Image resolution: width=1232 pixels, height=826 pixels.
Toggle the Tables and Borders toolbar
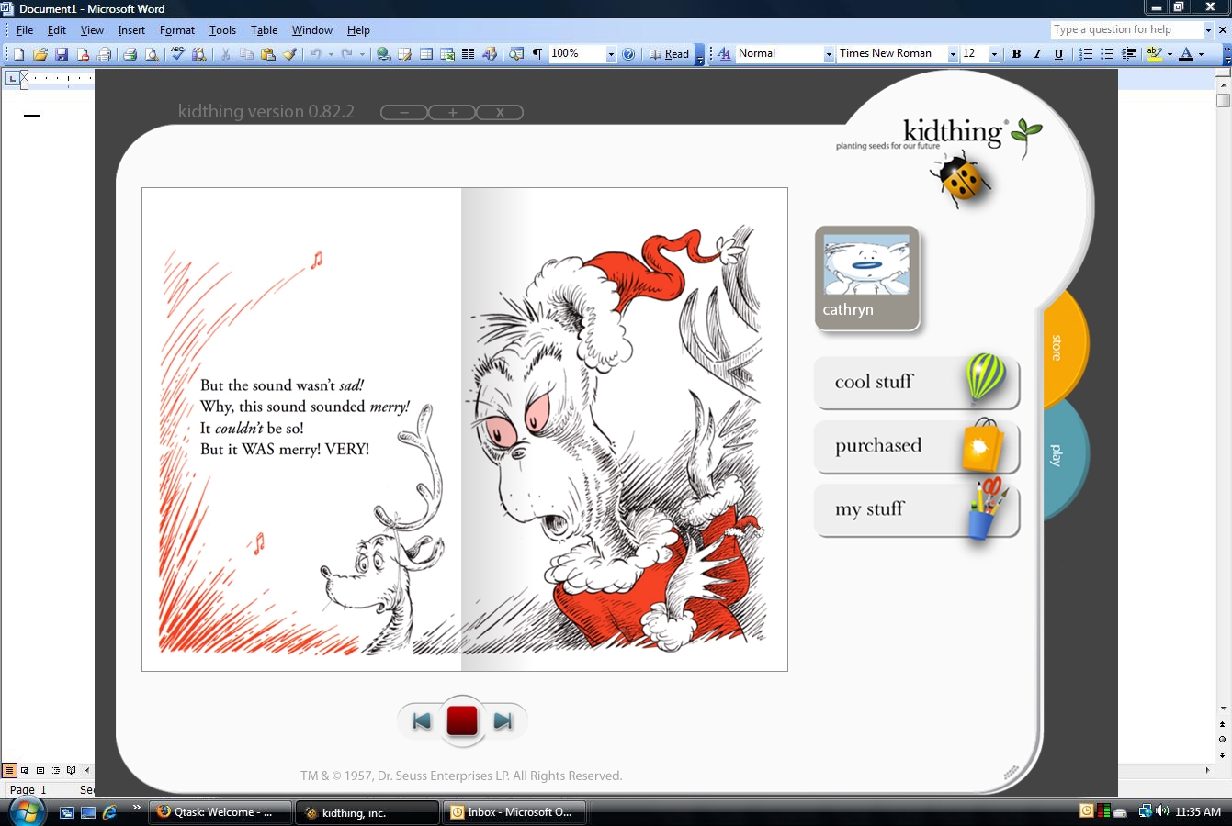click(404, 54)
